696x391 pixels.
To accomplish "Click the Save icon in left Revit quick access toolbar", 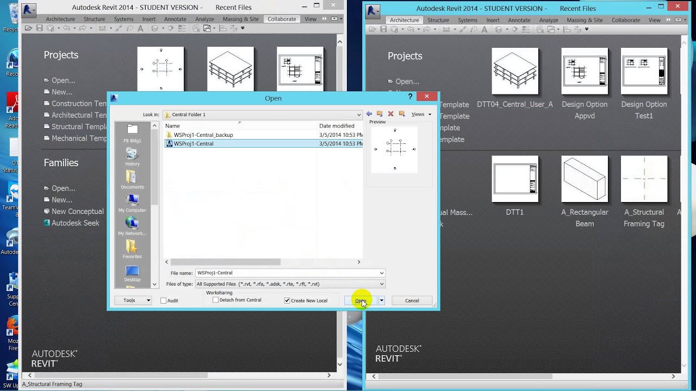I will [39, 28].
